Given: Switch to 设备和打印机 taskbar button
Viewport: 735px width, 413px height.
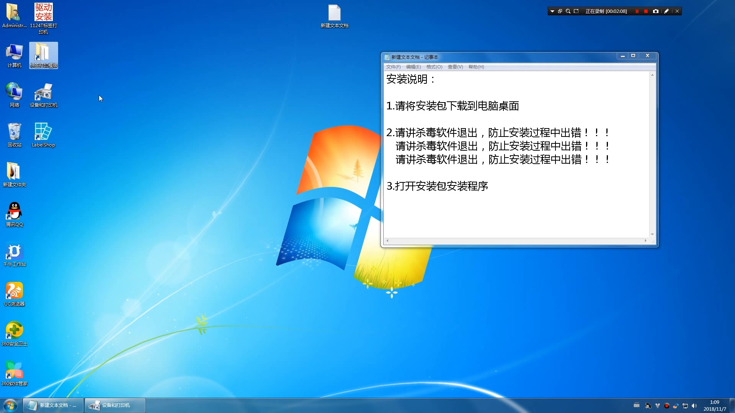Looking at the screenshot, I should pyautogui.click(x=115, y=405).
